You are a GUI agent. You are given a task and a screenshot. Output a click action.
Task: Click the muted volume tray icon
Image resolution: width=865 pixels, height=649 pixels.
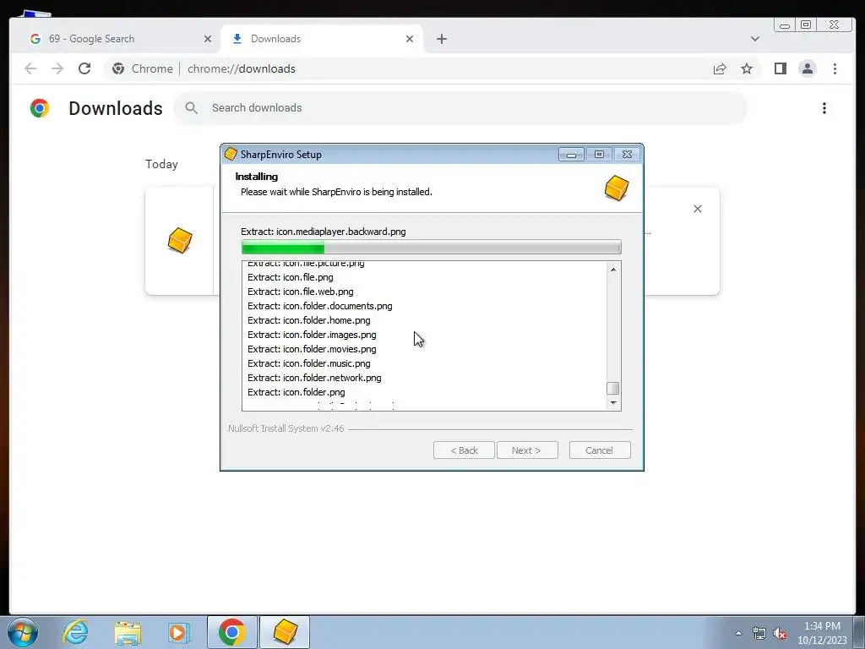(x=780, y=633)
